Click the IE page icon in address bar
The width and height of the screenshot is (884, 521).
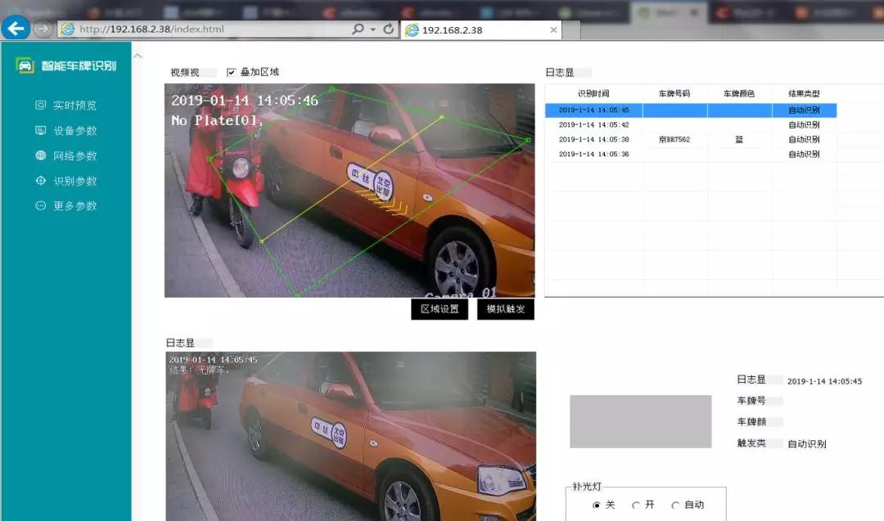click(68, 29)
